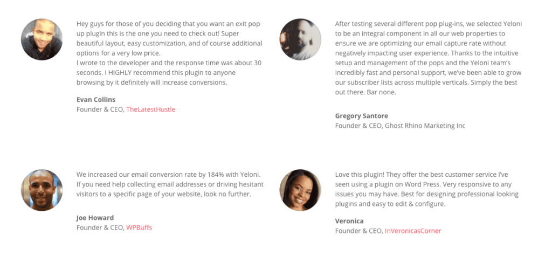Visit the InVeronicasCorner link
The width and height of the screenshot is (552, 255).
[412, 231]
